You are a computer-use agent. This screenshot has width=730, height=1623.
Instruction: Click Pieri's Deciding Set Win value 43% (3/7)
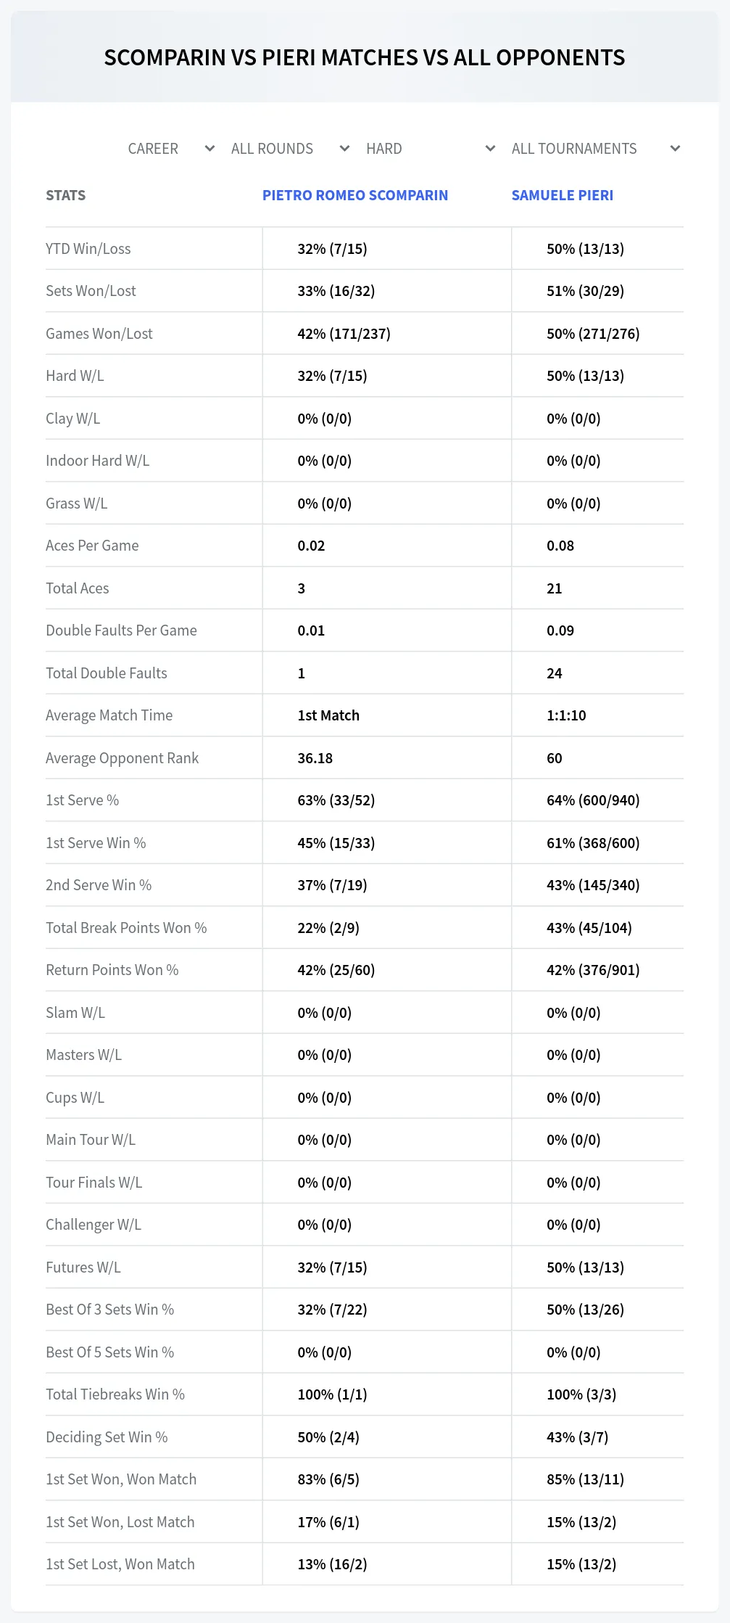(577, 1437)
